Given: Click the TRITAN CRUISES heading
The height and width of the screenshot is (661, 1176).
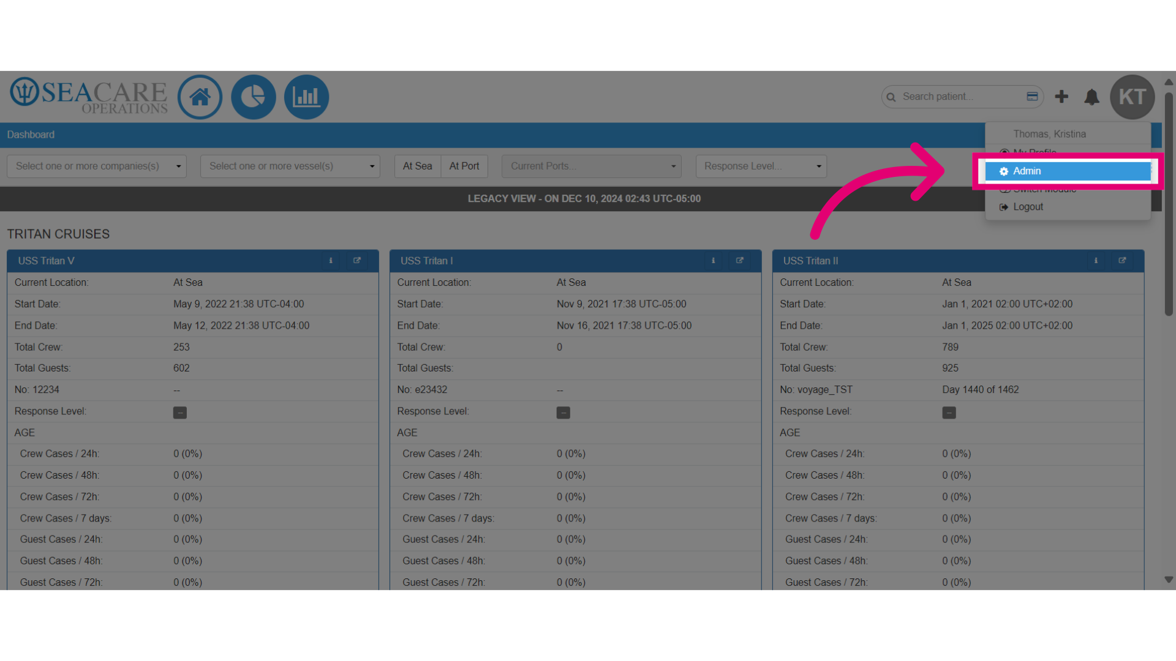Looking at the screenshot, I should (x=58, y=234).
